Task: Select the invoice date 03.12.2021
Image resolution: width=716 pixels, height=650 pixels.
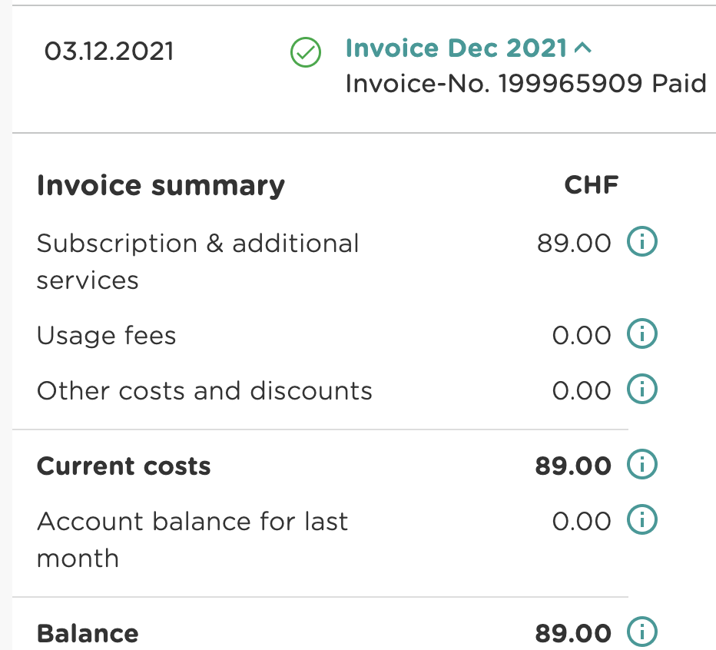Action: coord(109,51)
